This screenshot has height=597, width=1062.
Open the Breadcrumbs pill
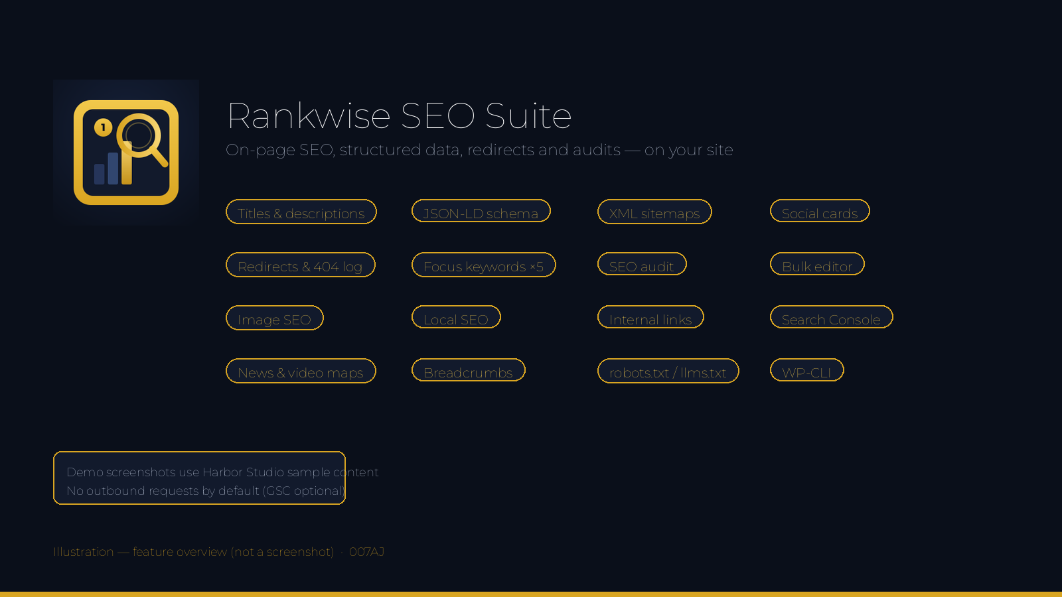pos(469,370)
